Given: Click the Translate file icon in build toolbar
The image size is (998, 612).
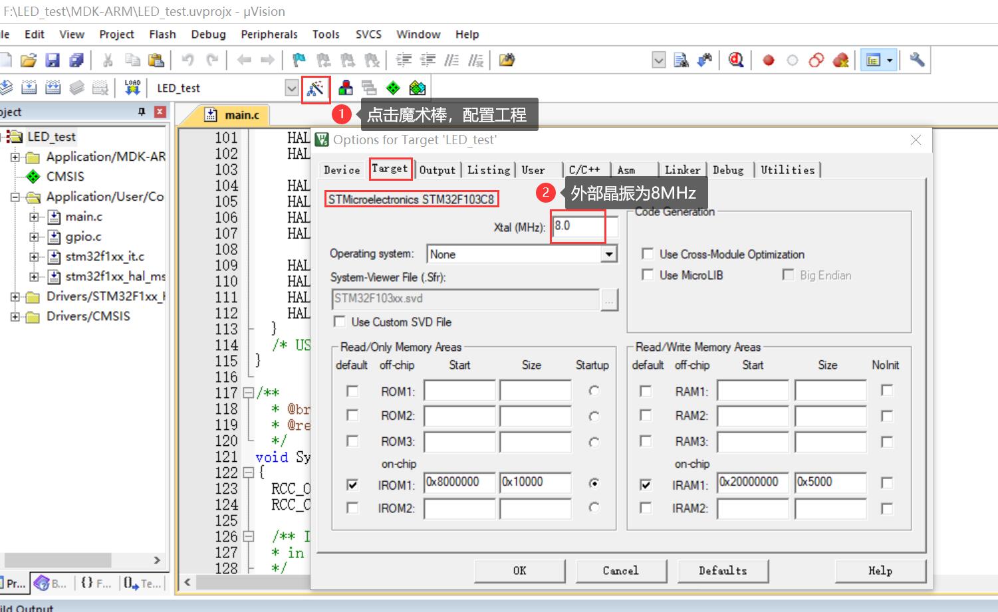Looking at the screenshot, I should click(5, 88).
